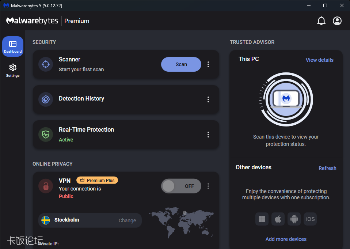This screenshot has width=350, height=249.
Task: Click the VPN padlock icon
Action: point(45,186)
